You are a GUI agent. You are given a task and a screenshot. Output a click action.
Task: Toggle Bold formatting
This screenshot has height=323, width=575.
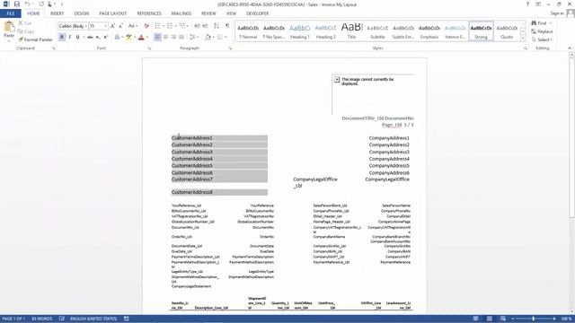tap(62, 37)
